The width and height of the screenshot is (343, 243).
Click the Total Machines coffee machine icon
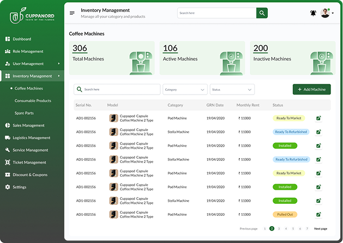(141, 63)
